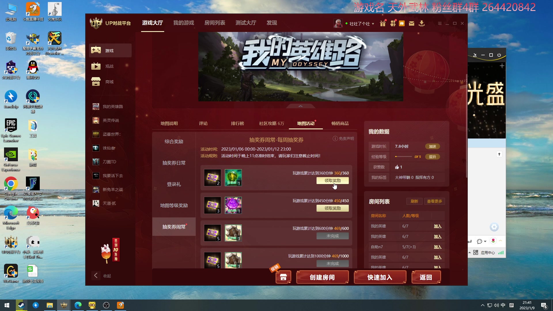This screenshot has height=311, width=553.
Task: Open WeGame desktop shortcut
Action: [x=11, y=274]
